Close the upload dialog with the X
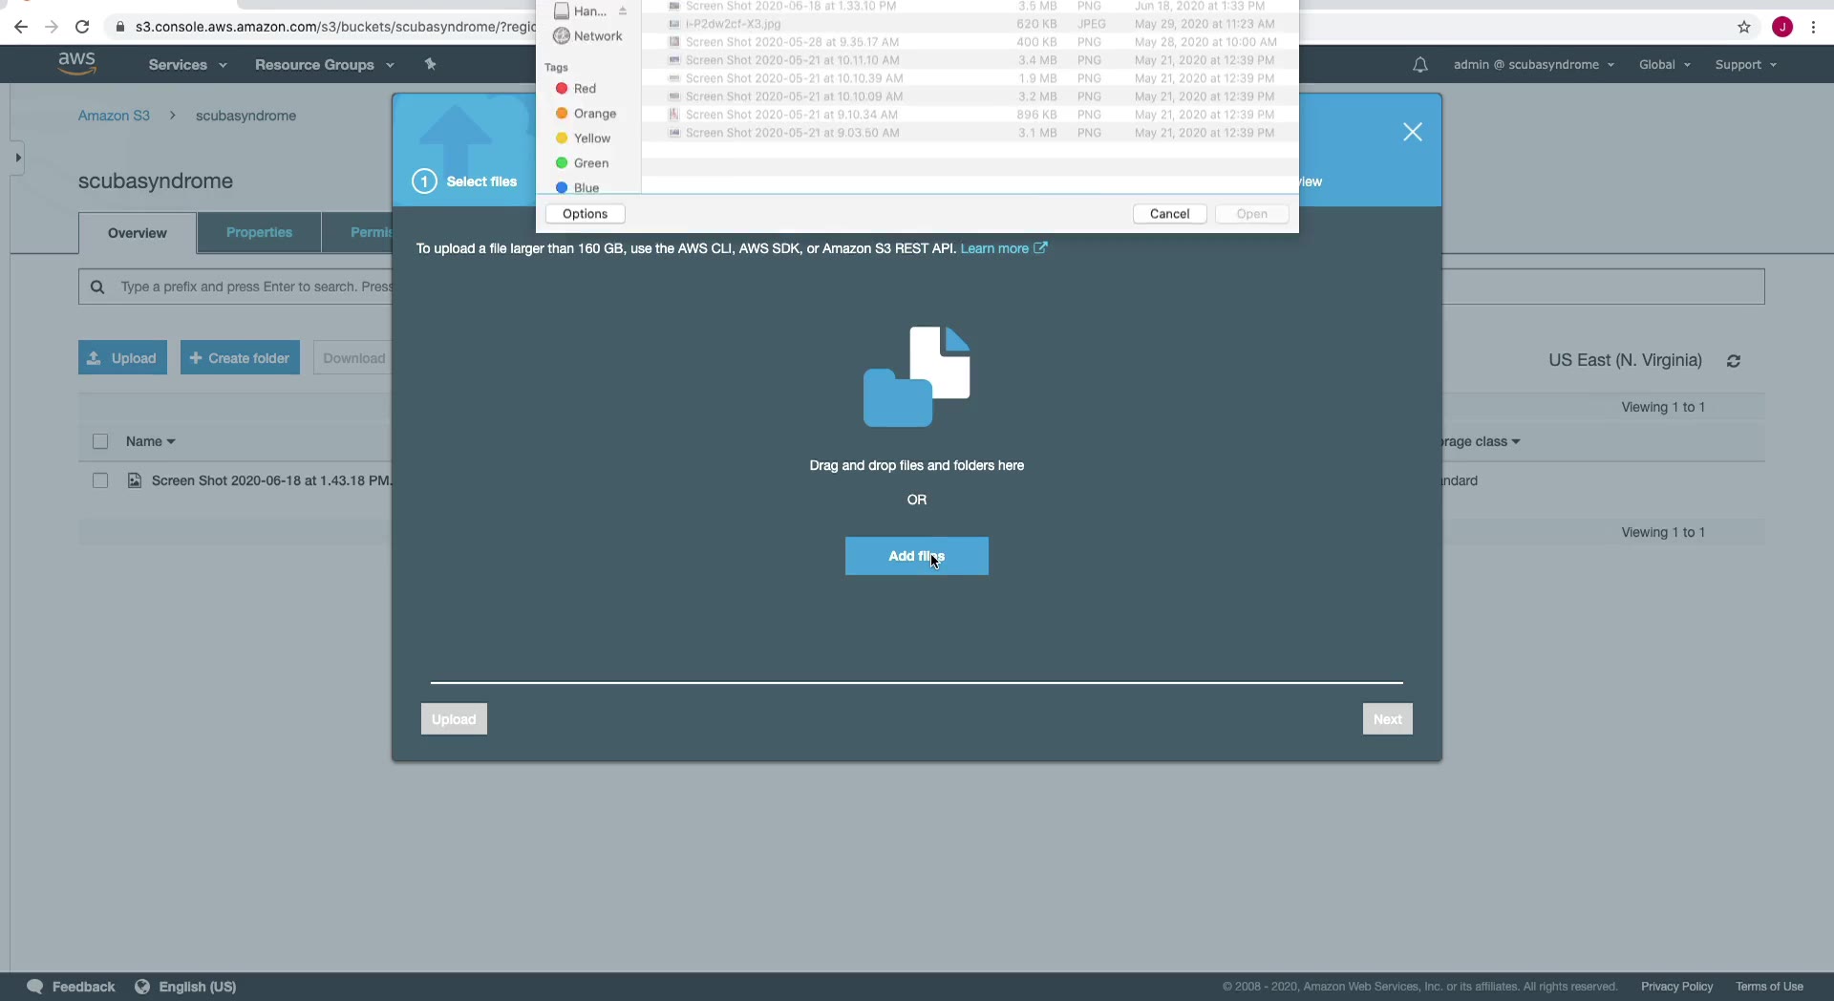The width and height of the screenshot is (1834, 1001). 1413,132
